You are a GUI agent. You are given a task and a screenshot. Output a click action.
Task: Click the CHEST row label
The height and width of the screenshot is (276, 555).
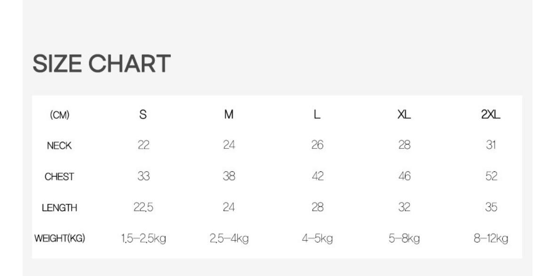(59, 177)
